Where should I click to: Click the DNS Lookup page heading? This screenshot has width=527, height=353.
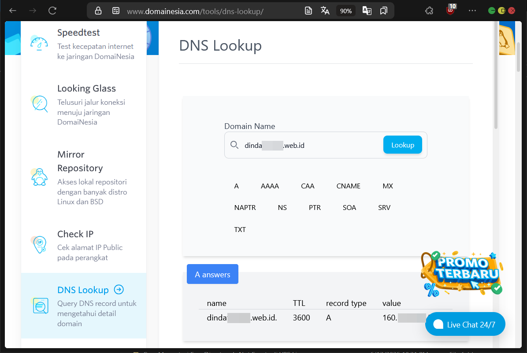point(220,45)
